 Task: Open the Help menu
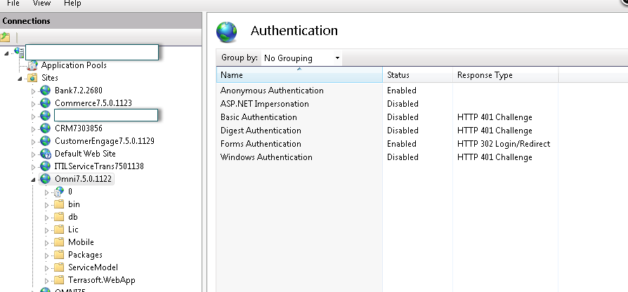point(72,4)
